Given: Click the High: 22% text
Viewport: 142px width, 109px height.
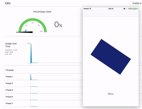Looking at the screenshot, I should (9, 52).
